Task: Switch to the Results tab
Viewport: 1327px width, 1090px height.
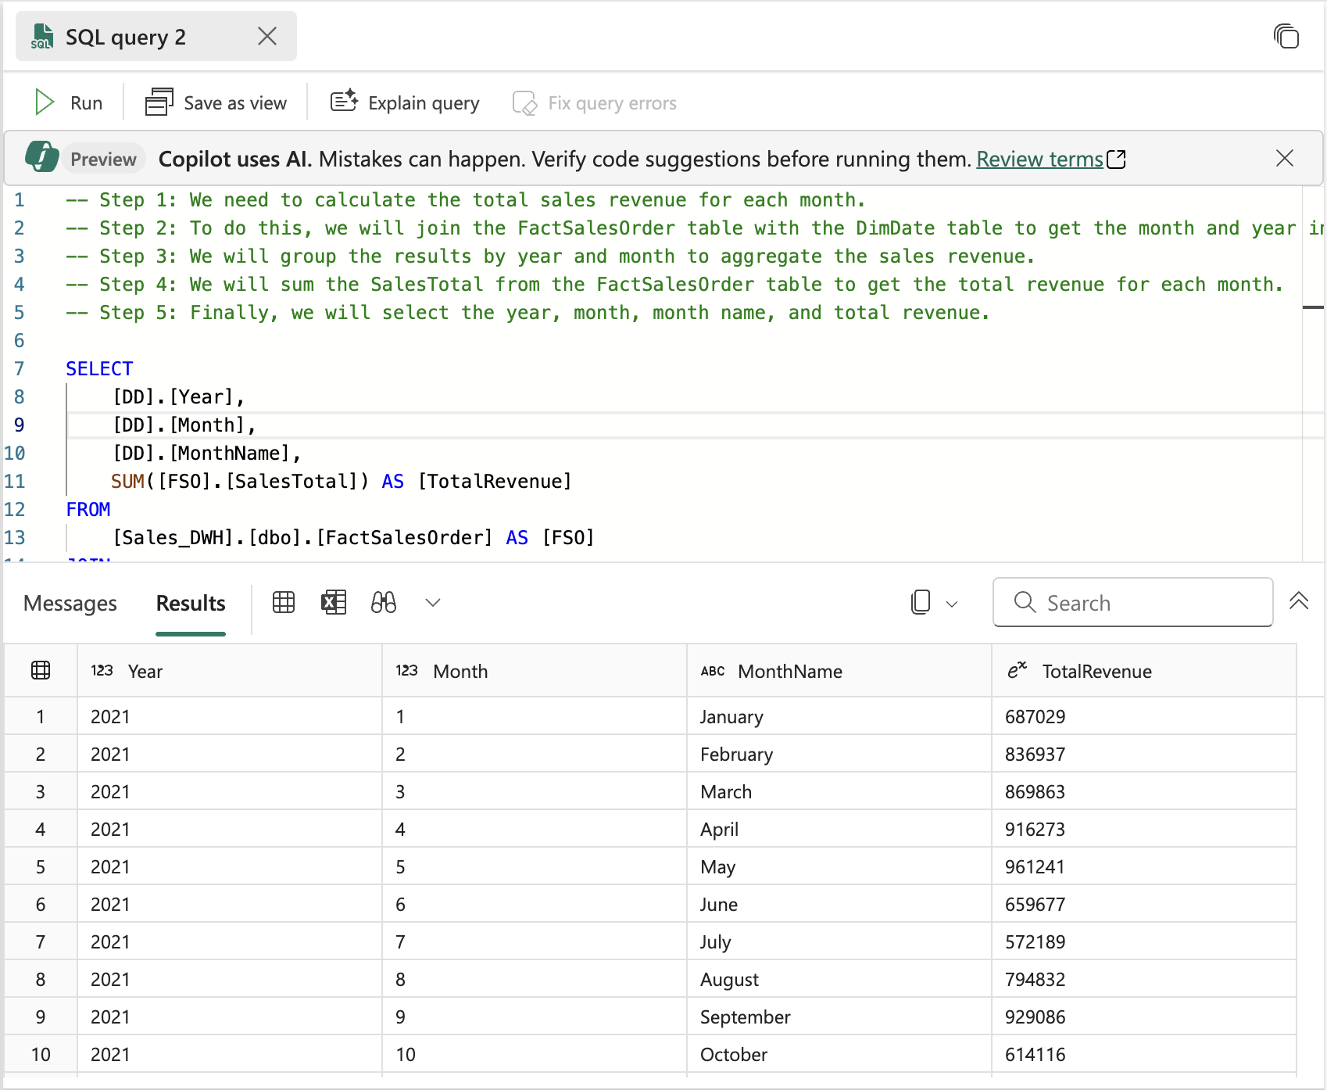Action: pos(191,603)
